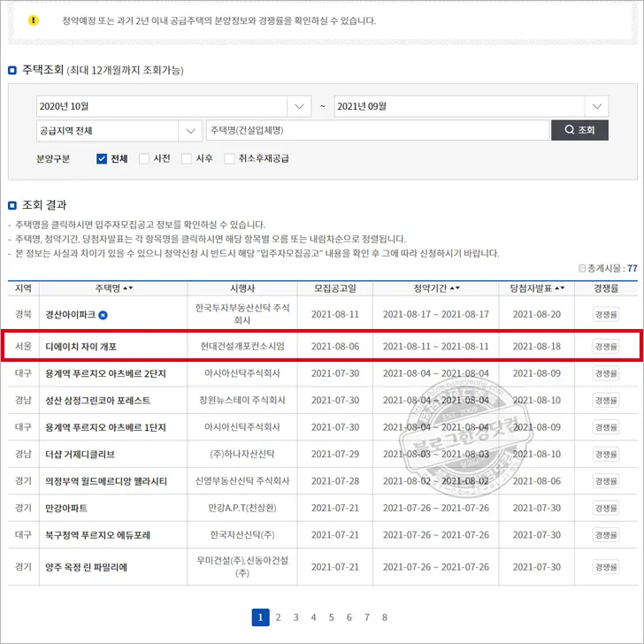Screen dimensions: 644x644
Task: View 경쟁률 for 경산아이파크 row
Action: pos(606,315)
